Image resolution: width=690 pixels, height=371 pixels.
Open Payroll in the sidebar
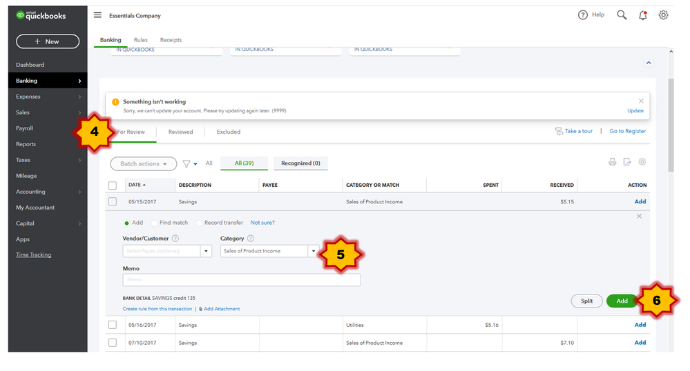click(x=25, y=128)
